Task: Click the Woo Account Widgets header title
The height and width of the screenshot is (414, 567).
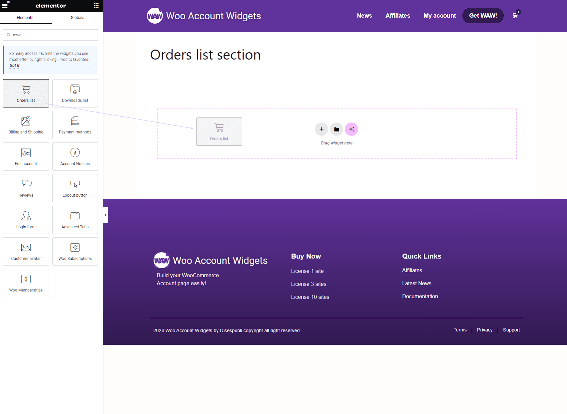Action: (x=214, y=16)
